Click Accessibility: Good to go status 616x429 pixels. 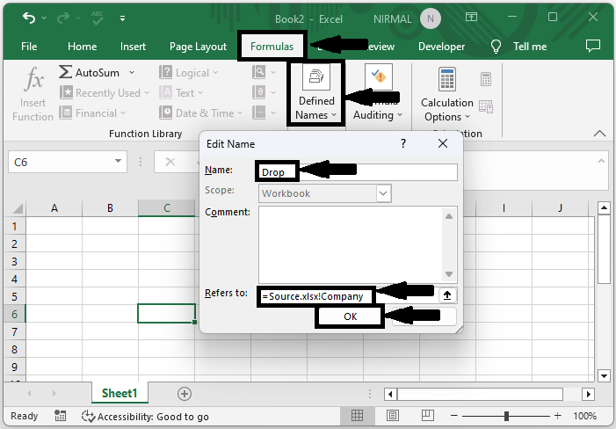(x=145, y=416)
